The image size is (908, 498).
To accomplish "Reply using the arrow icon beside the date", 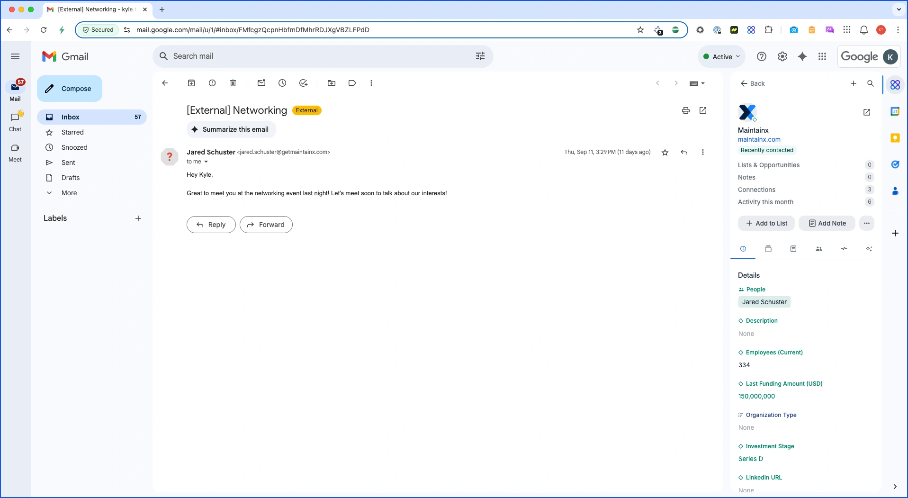I will tap(684, 152).
